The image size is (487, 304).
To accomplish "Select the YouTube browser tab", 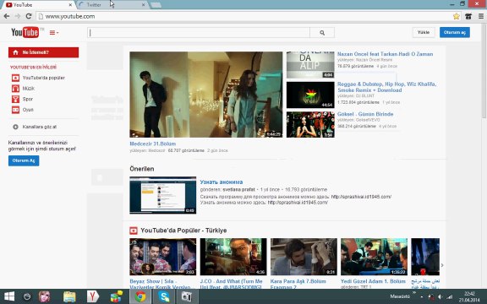I will coord(39,5).
